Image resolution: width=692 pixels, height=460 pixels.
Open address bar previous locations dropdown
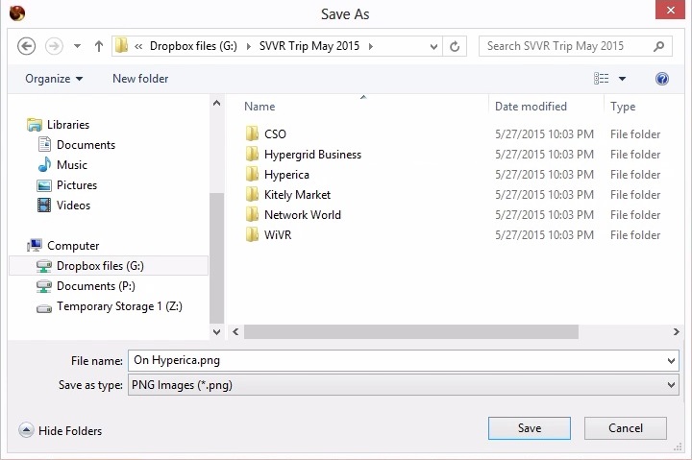coord(433,46)
